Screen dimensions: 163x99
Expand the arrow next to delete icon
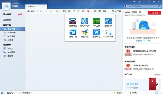tap(54, 11)
